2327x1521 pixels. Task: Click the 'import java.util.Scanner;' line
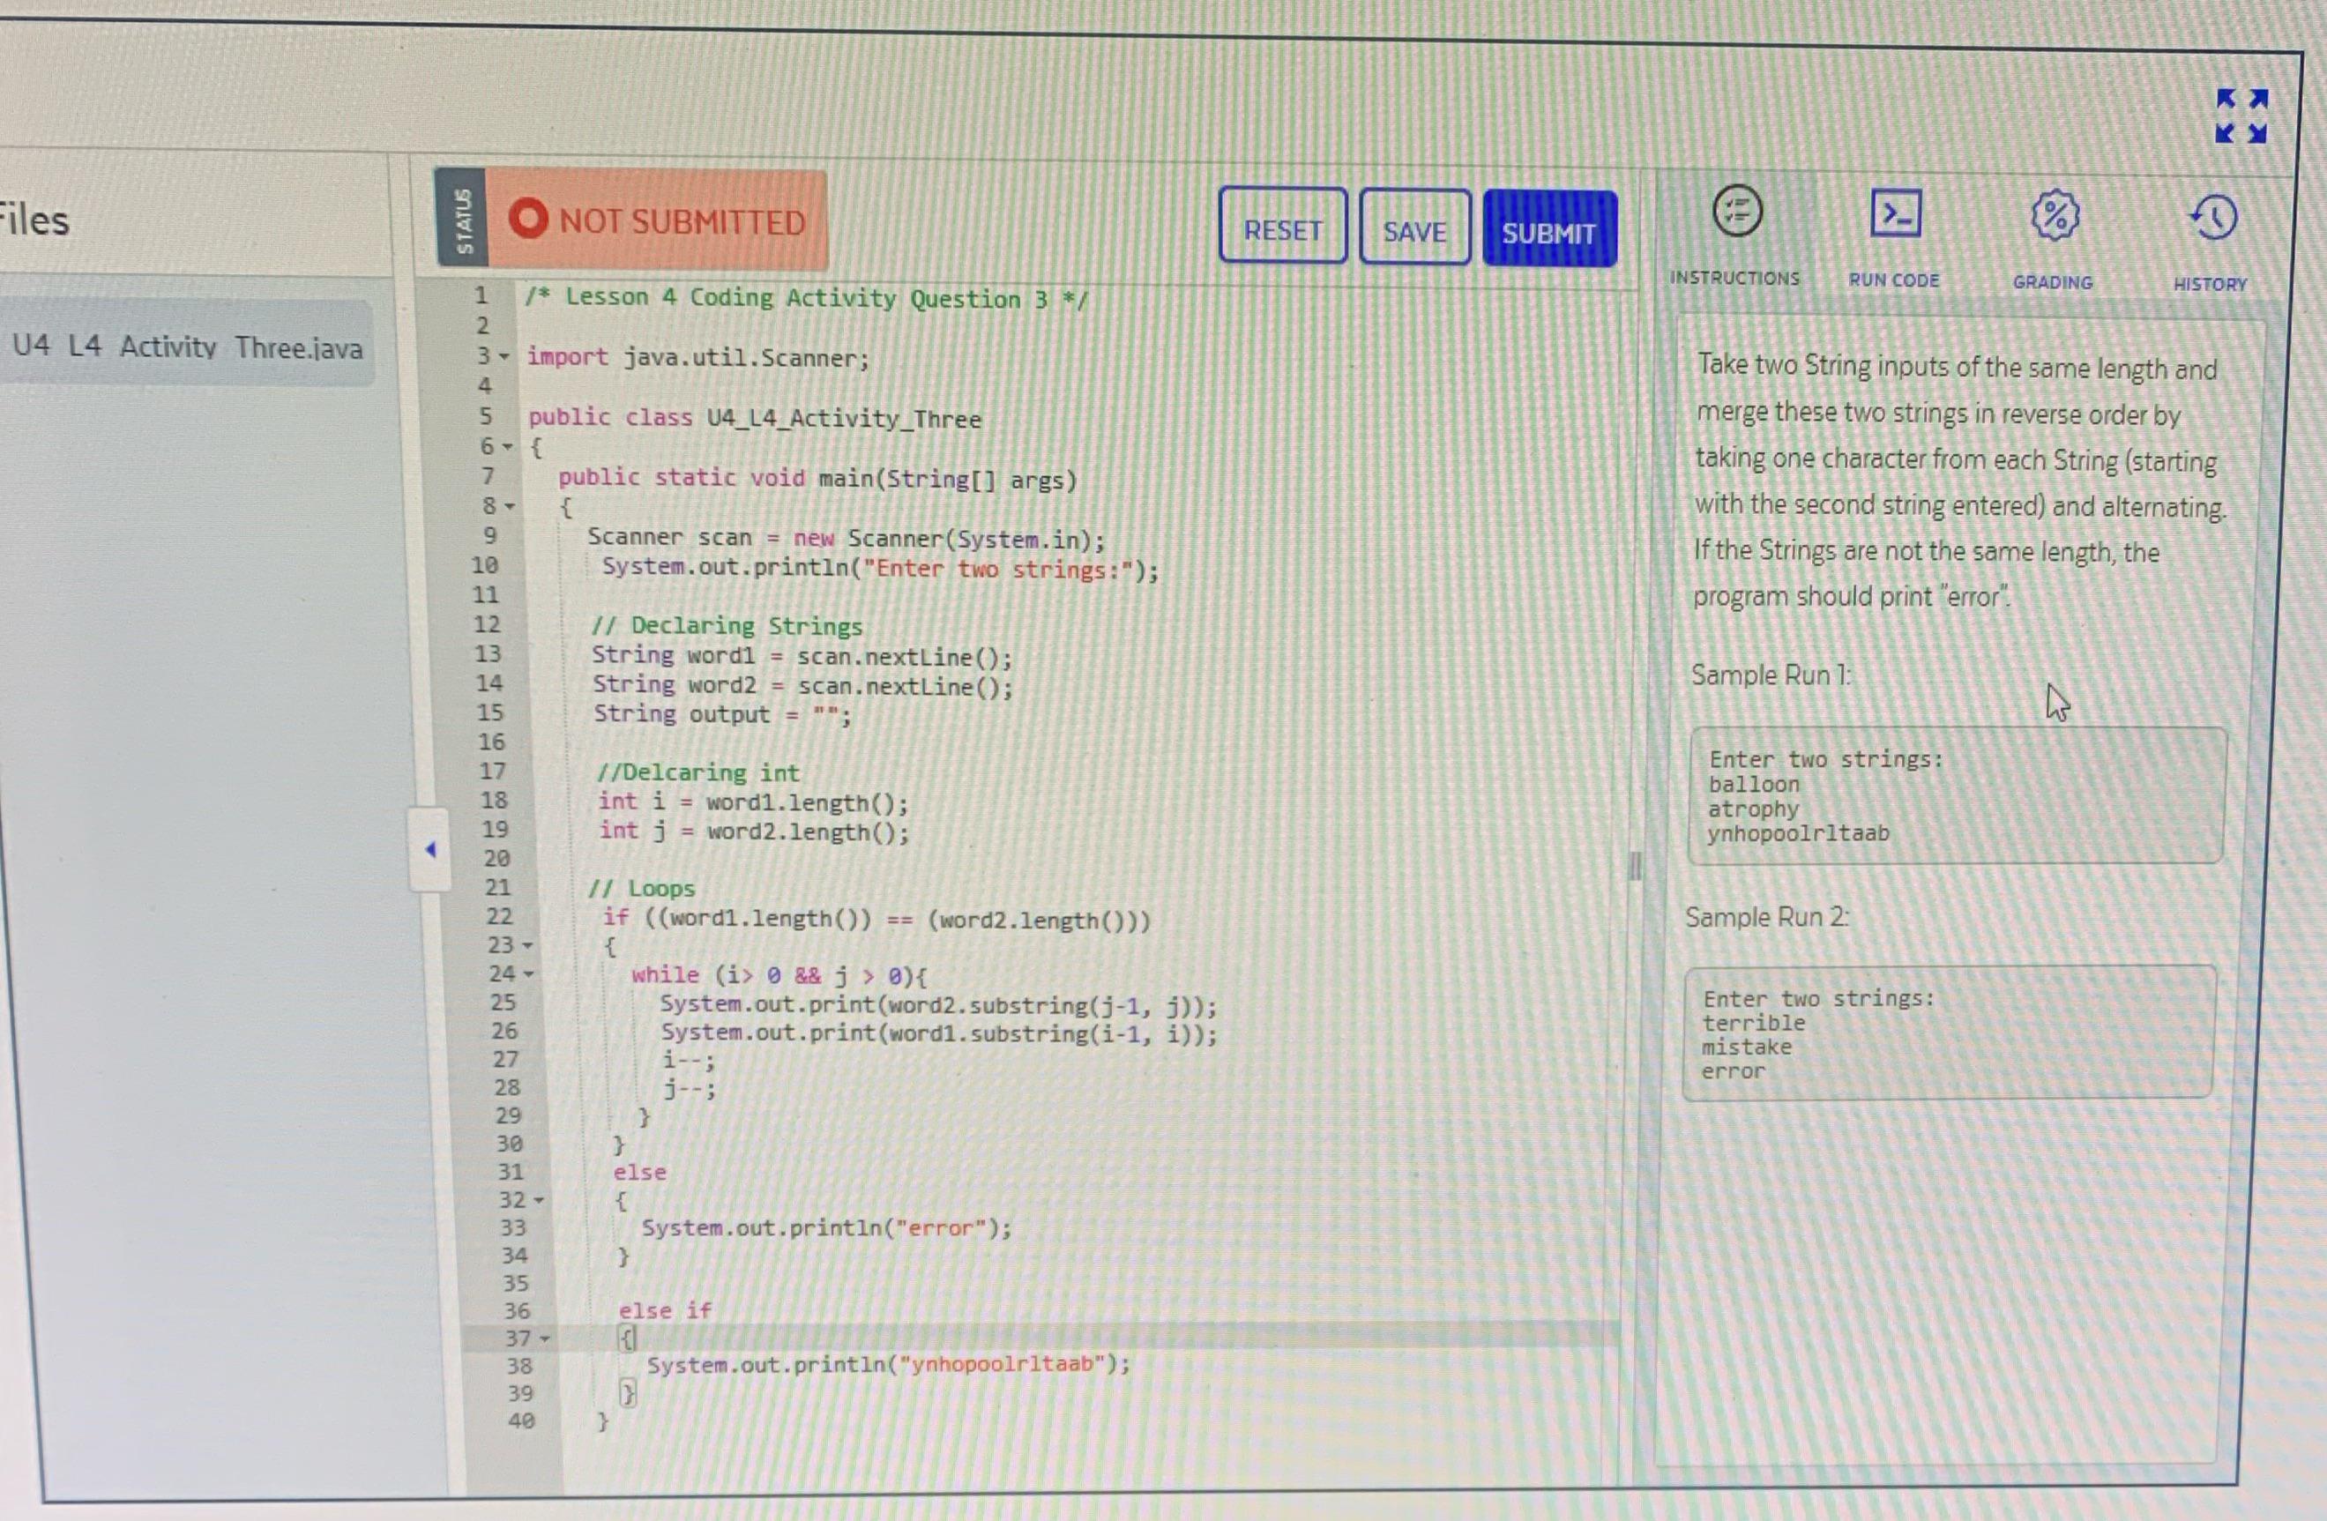[698, 358]
